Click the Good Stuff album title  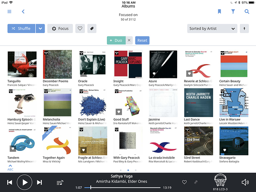tap(121, 119)
